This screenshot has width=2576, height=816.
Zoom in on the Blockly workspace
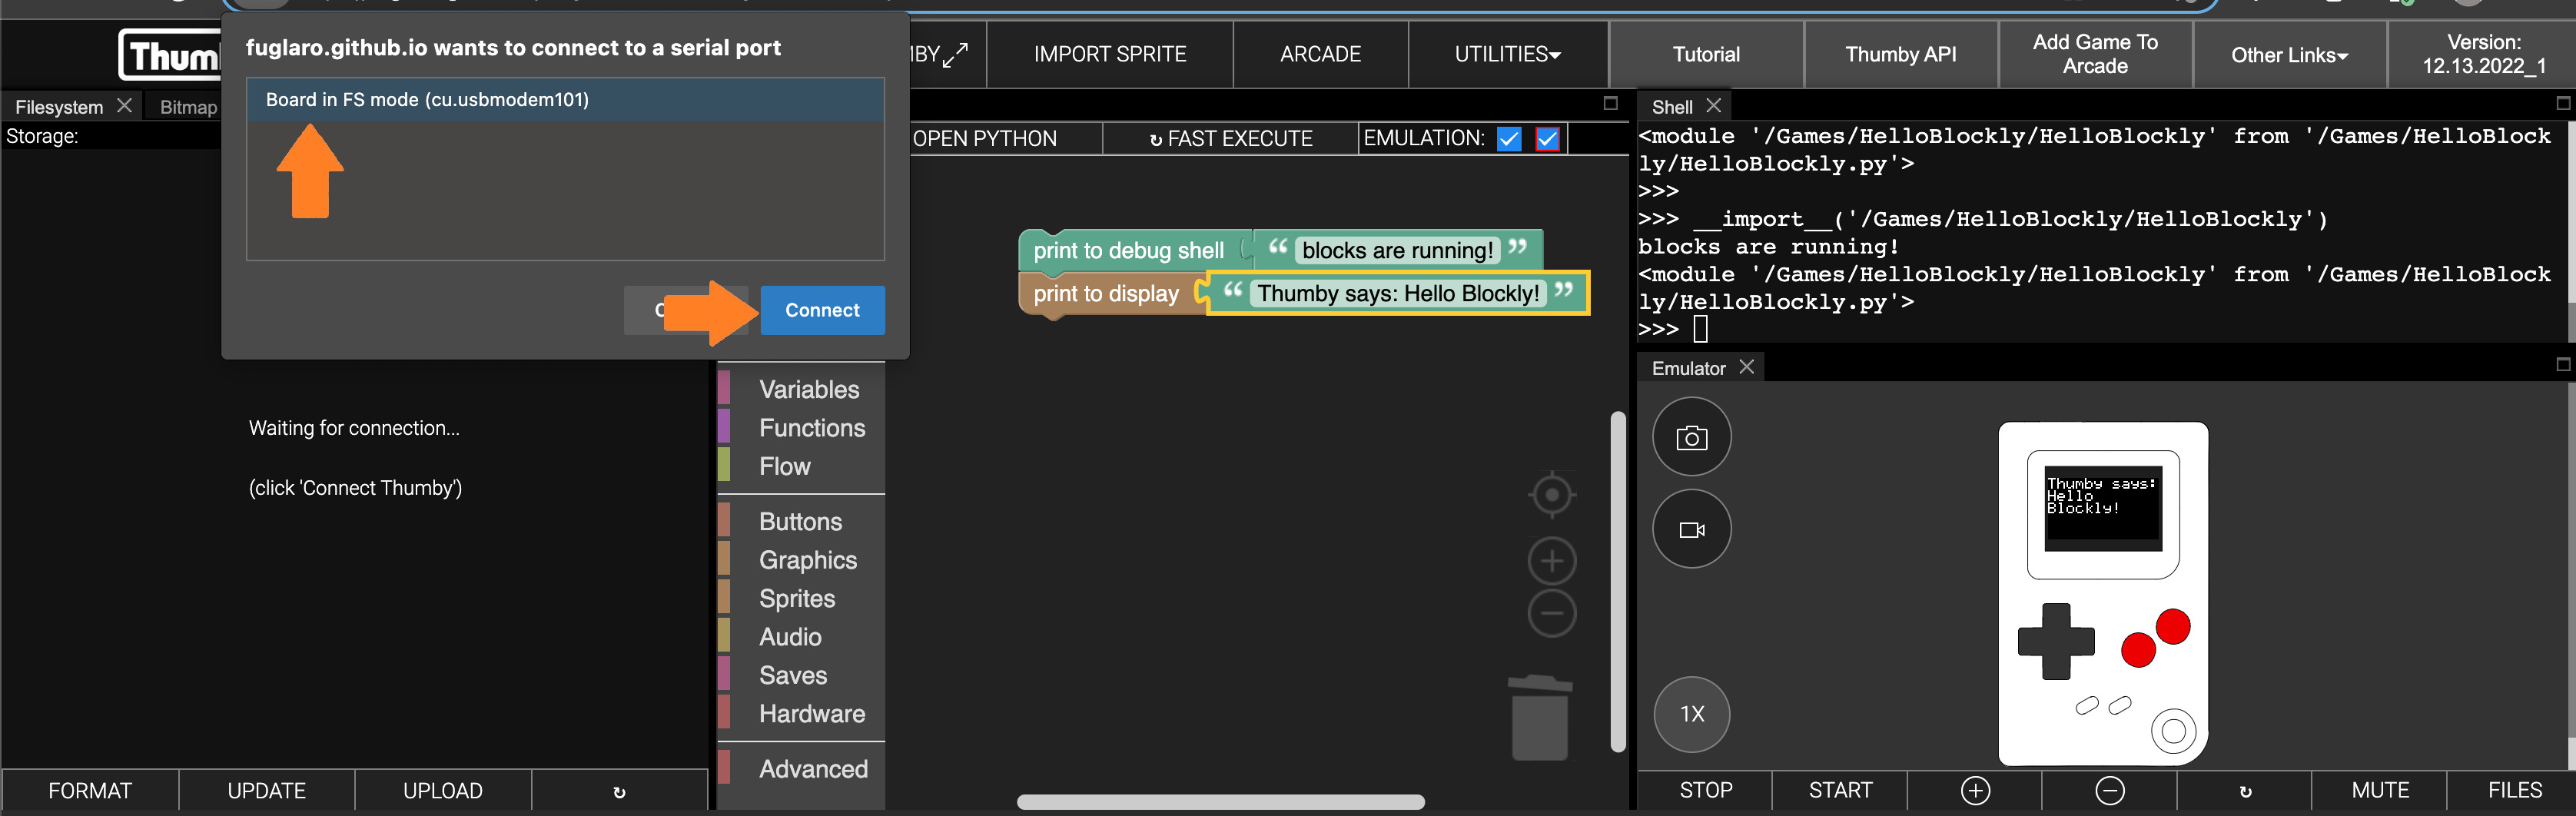(x=1551, y=561)
